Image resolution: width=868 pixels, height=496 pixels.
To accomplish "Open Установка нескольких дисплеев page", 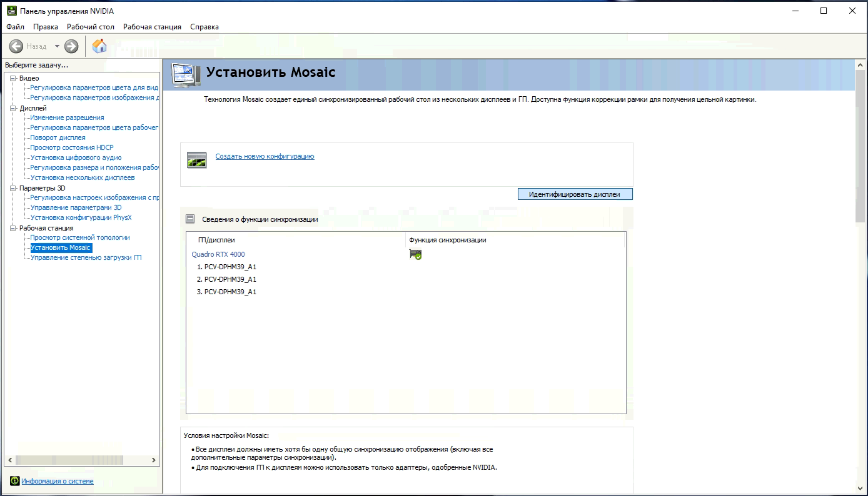I will (x=83, y=177).
